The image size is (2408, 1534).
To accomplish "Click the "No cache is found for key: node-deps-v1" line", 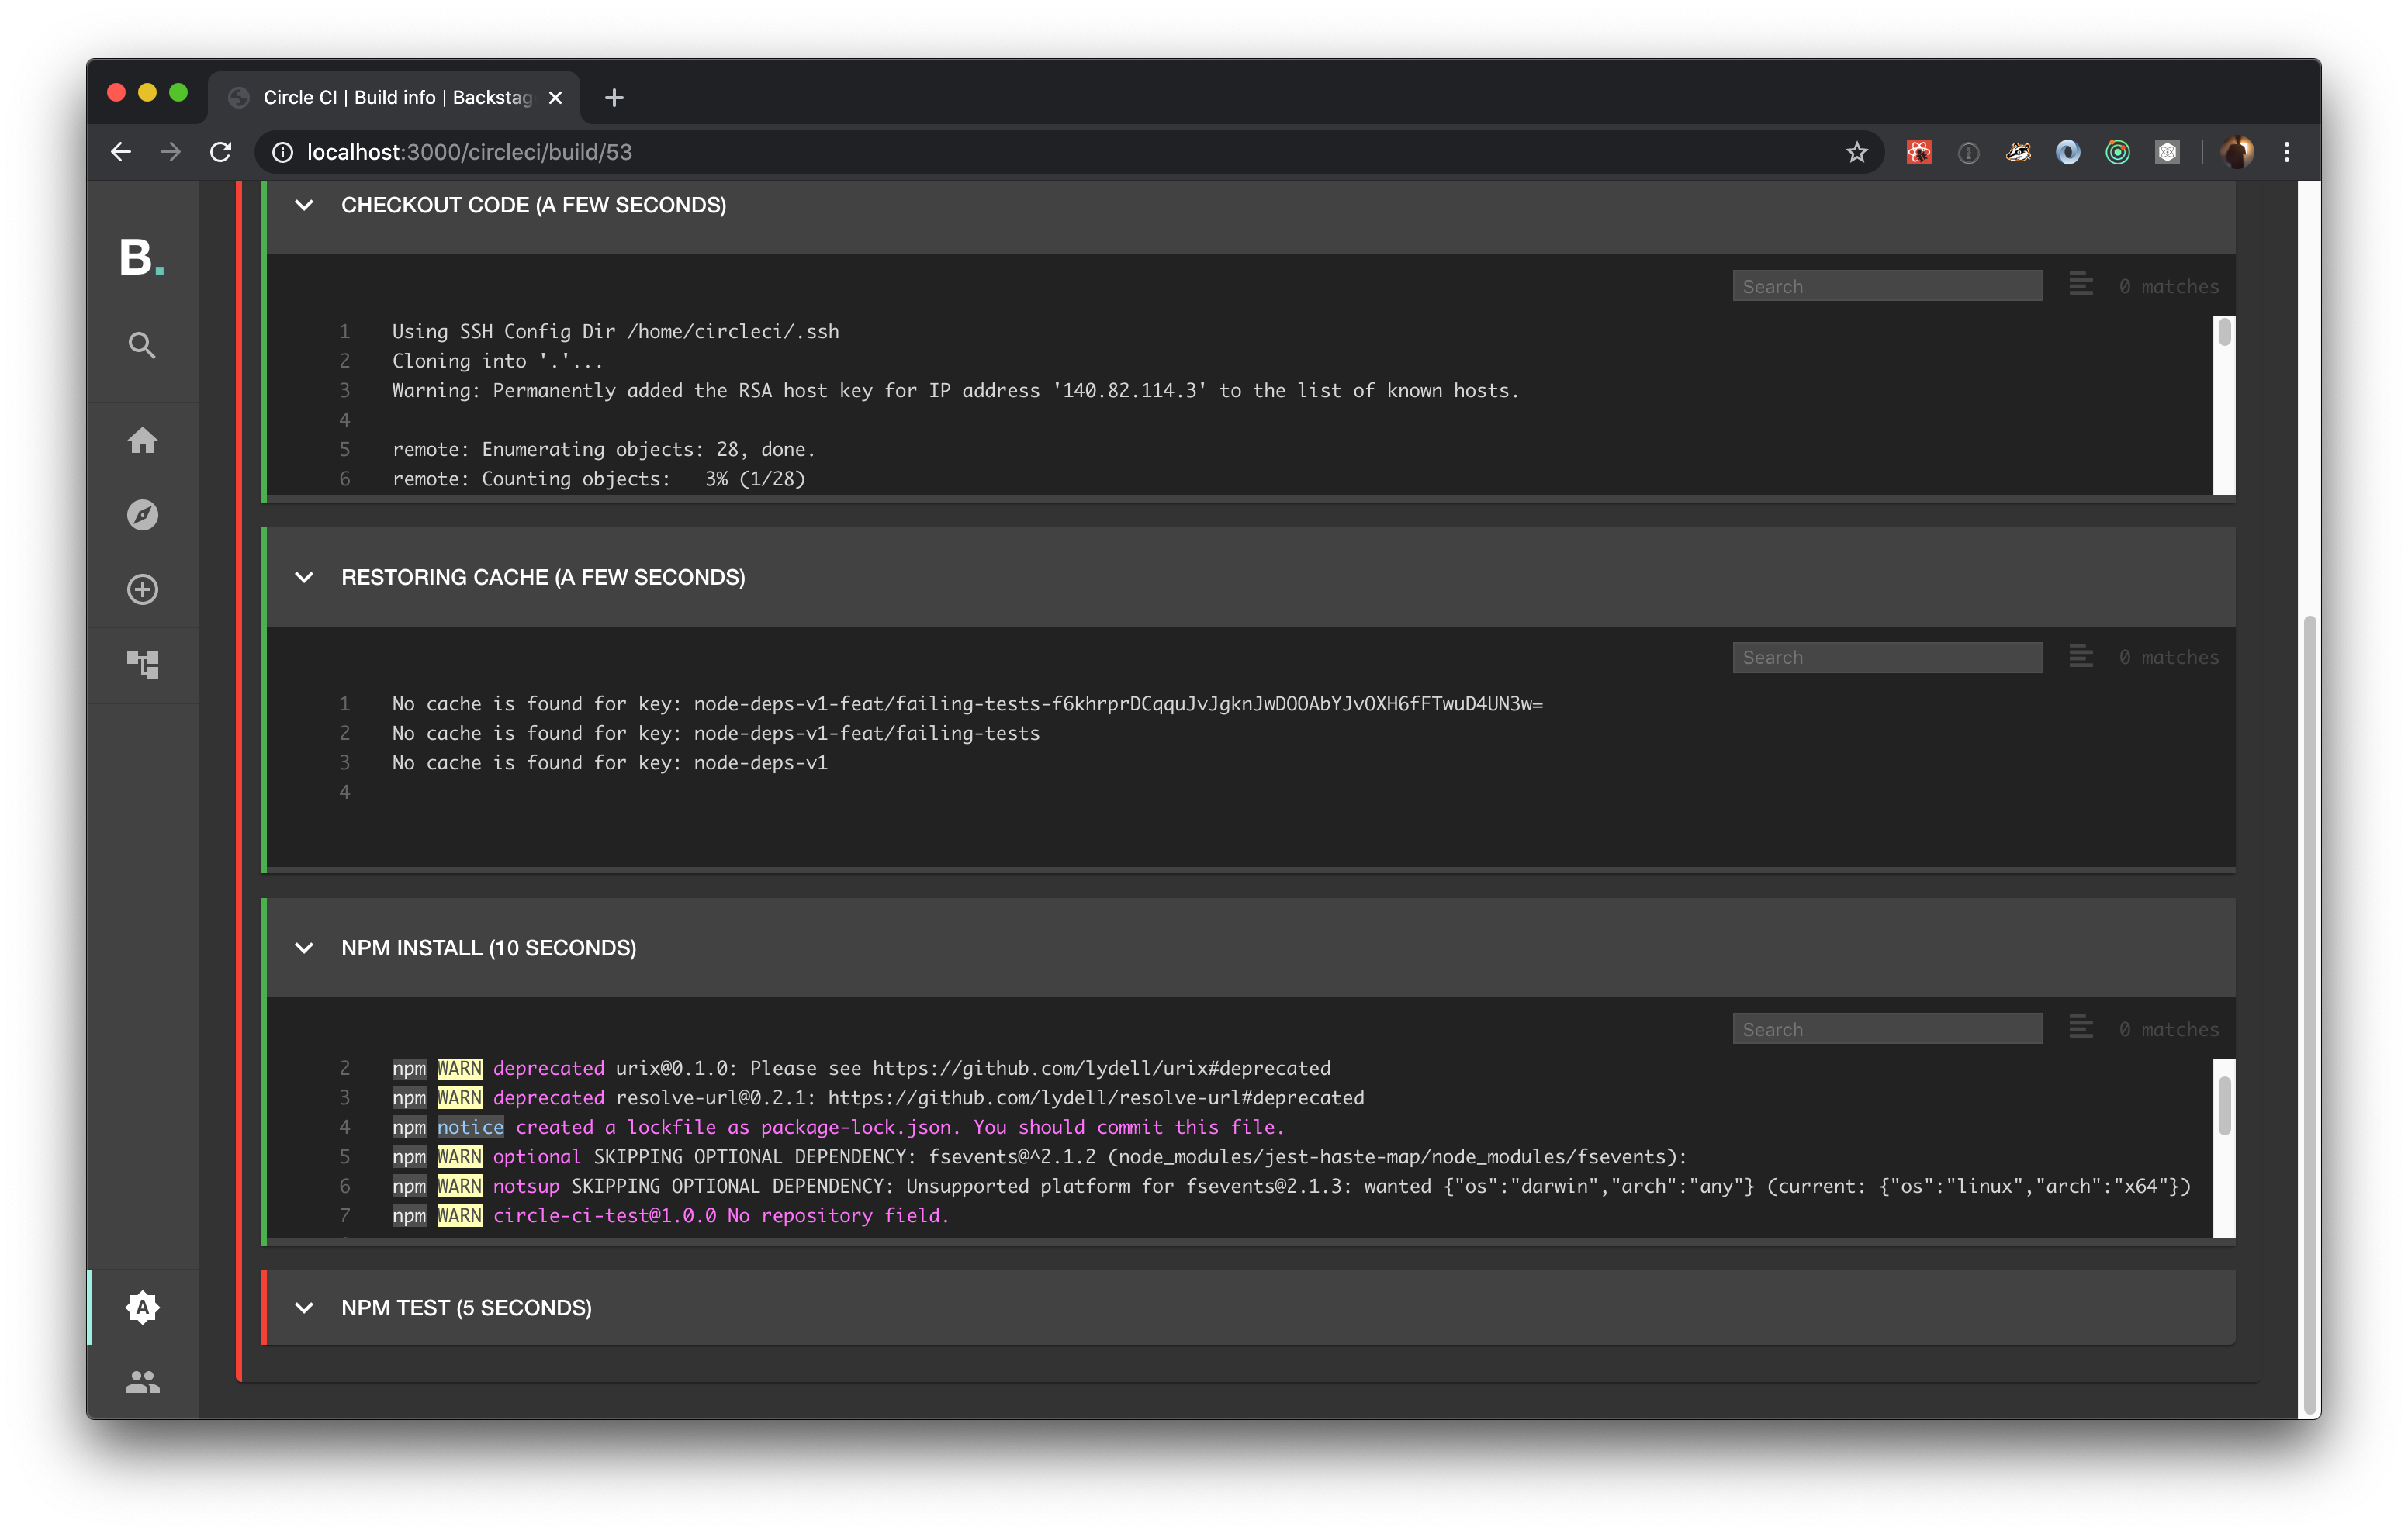I will click(609, 763).
